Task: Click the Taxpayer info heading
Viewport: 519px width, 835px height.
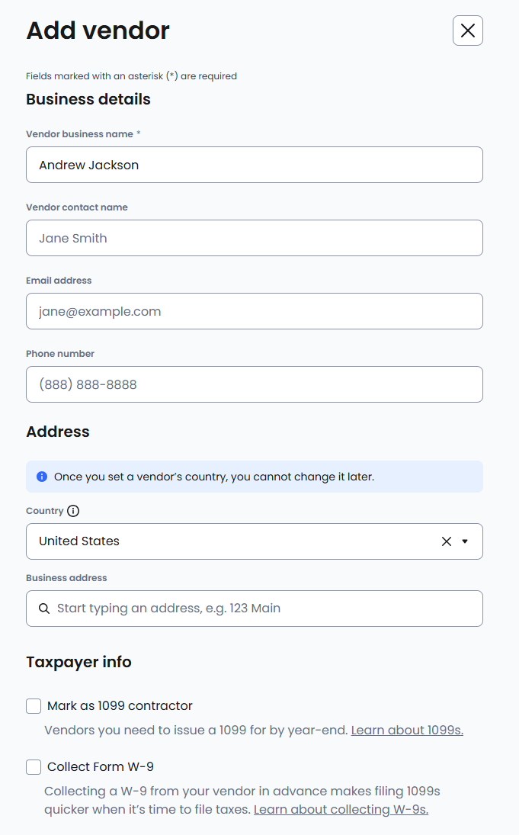Action: pyautogui.click(x=78, y=662)
